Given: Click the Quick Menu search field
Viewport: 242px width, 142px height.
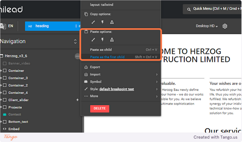Looking at the screenshot, I should click(212, 9).
